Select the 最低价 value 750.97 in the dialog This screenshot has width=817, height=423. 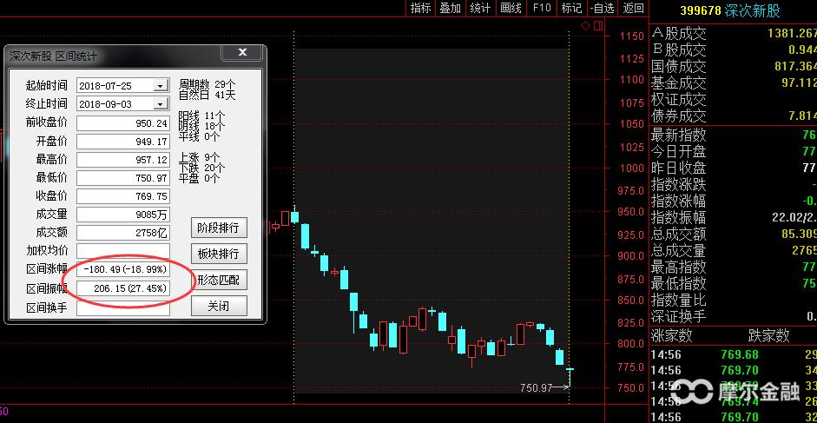pos(123,178)
